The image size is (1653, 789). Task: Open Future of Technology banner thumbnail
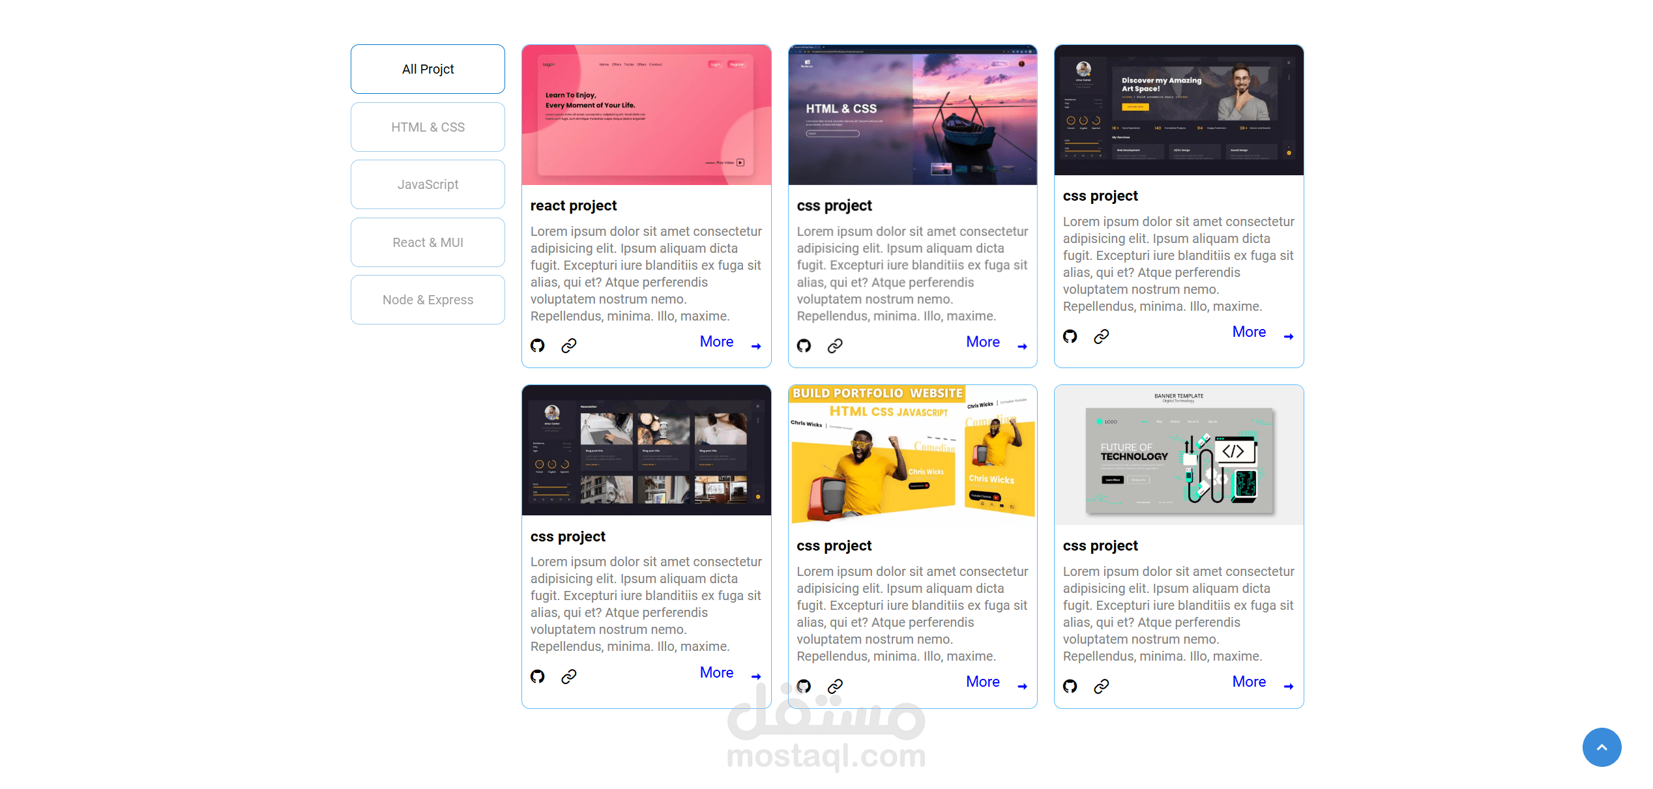[x=1178, y=455]
